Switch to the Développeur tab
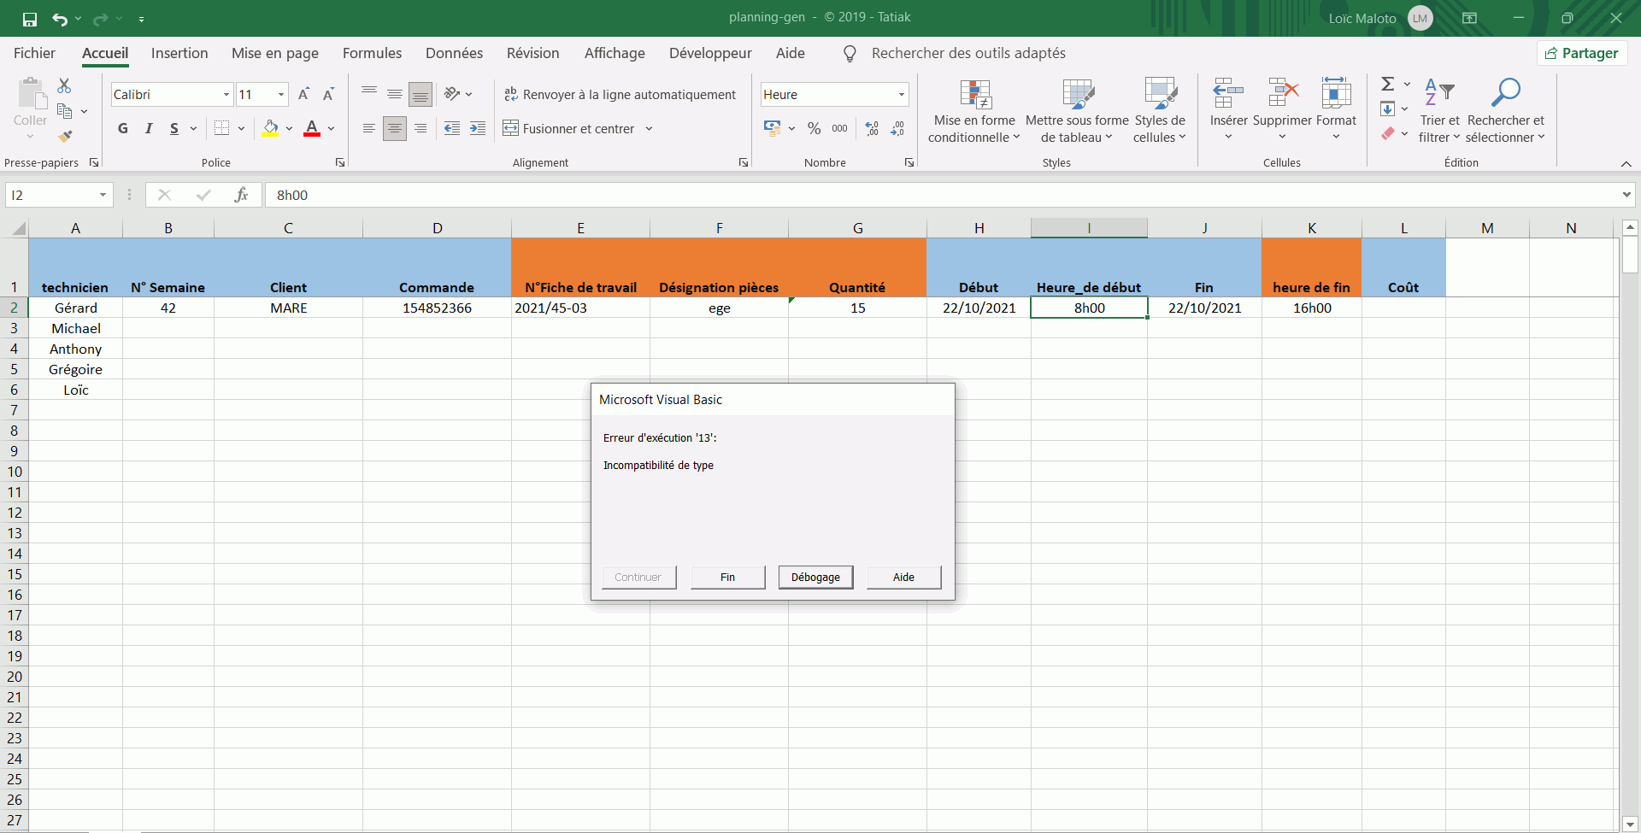Screen dimensions: 1641x833 [x=710, y=53]
